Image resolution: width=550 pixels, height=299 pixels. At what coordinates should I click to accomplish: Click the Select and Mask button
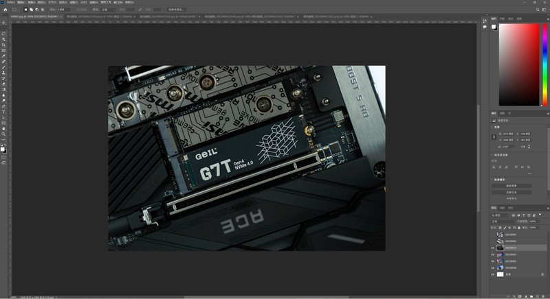pyautogui.click(x=176, y=10)
